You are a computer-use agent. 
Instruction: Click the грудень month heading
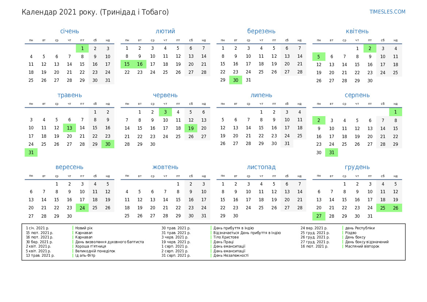coord(357,167)
